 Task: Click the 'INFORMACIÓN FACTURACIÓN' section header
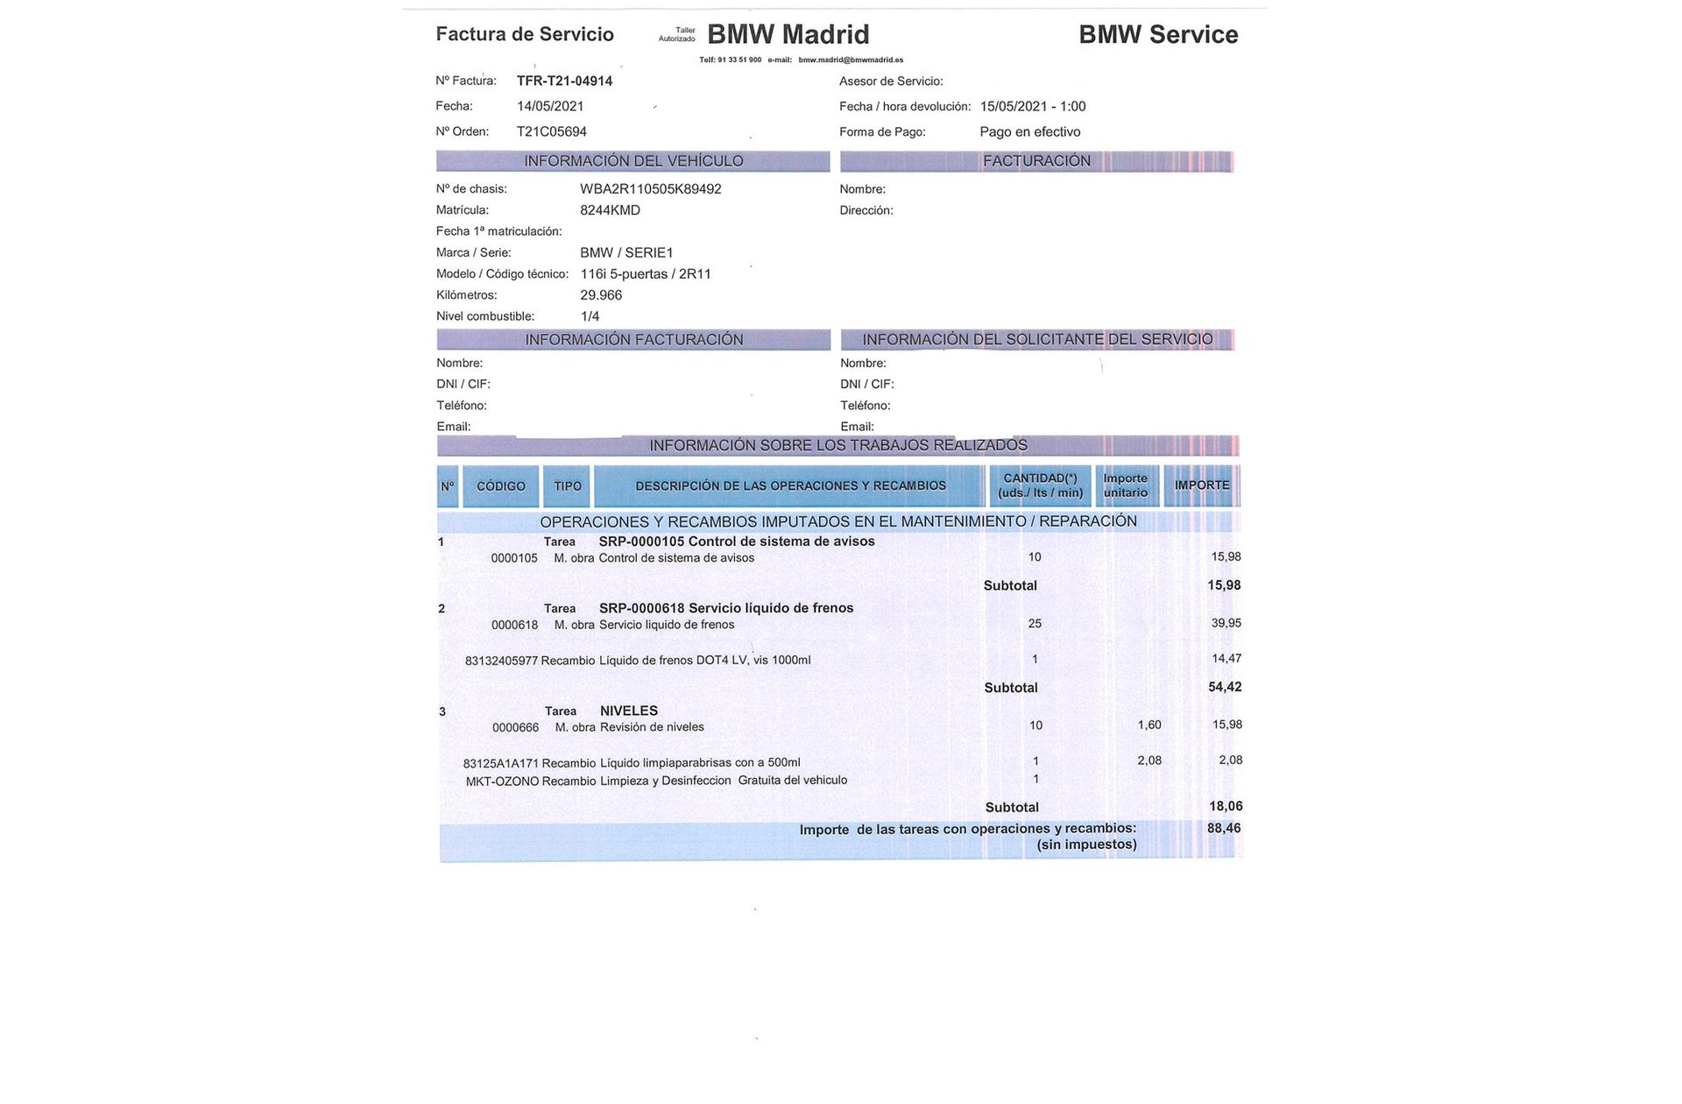633,340
